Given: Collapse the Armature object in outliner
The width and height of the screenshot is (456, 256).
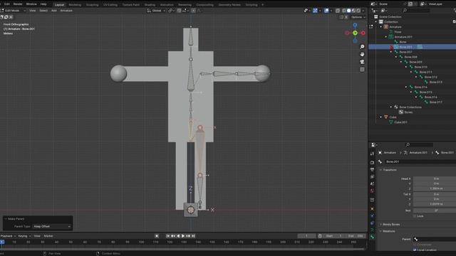Looking at the screenshot, I should click(x=381, y=27).
